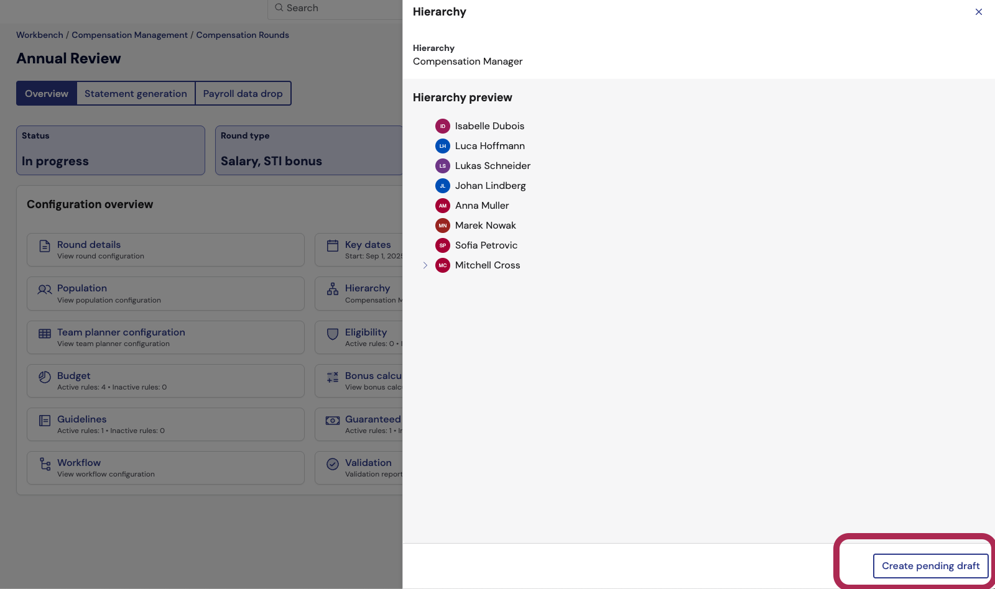Click the Guidelines list icon
995x589 pixels.
(45, 421)
